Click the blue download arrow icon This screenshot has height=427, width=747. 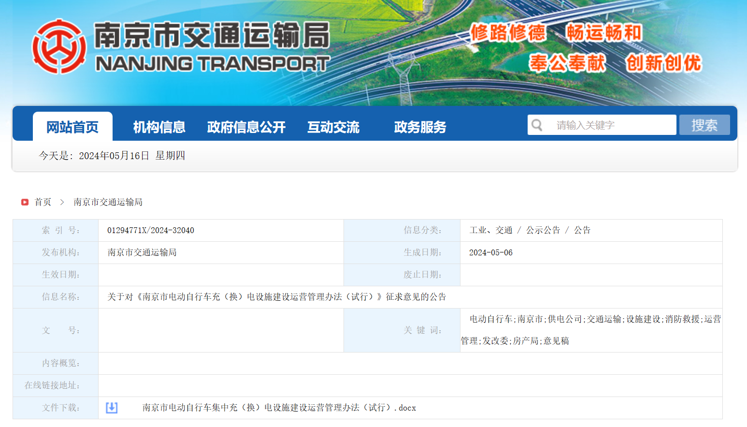pos(112,408)
